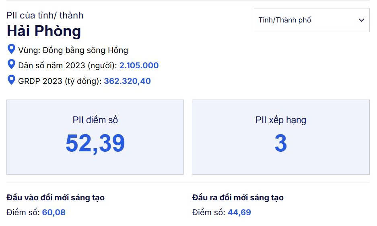Click the PII của tỉnh/ thành label
377x226 pixels.
(x=45, y=15)
